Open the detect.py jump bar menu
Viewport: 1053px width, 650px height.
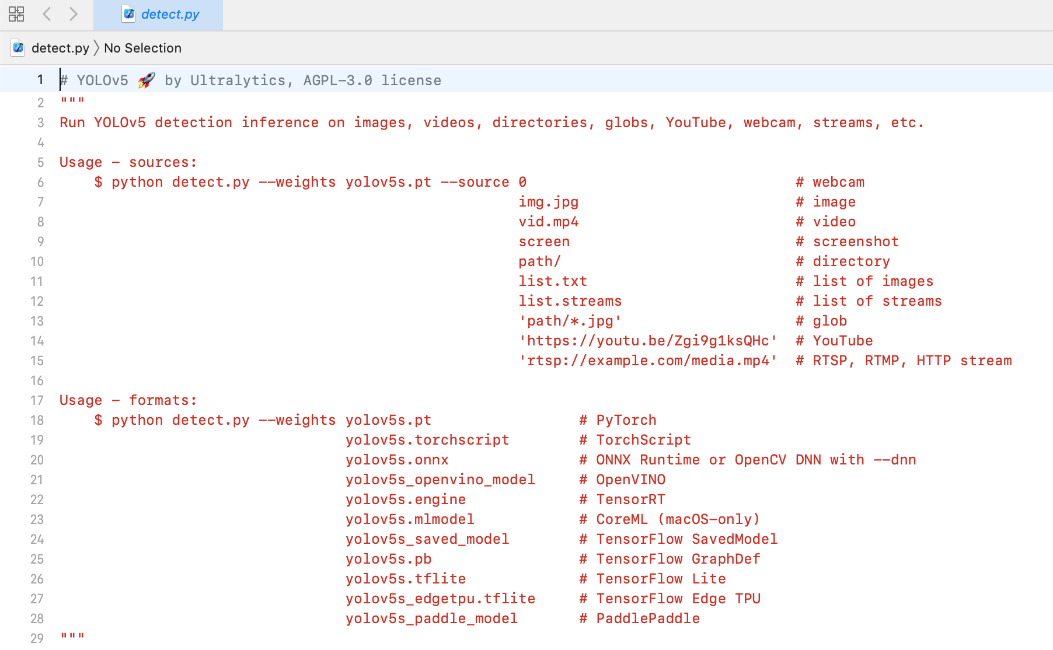60,48
